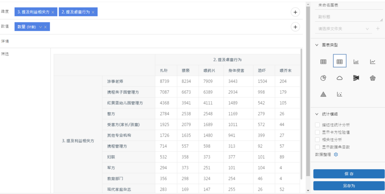385x194 pixels.
Task: Click the 保存 button
Action: point(349,174)
